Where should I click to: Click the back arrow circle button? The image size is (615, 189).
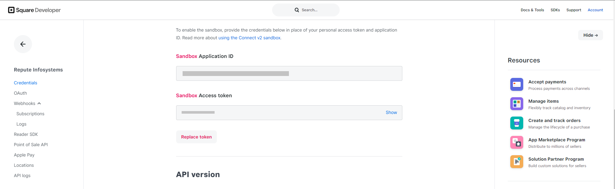(23, 44)
